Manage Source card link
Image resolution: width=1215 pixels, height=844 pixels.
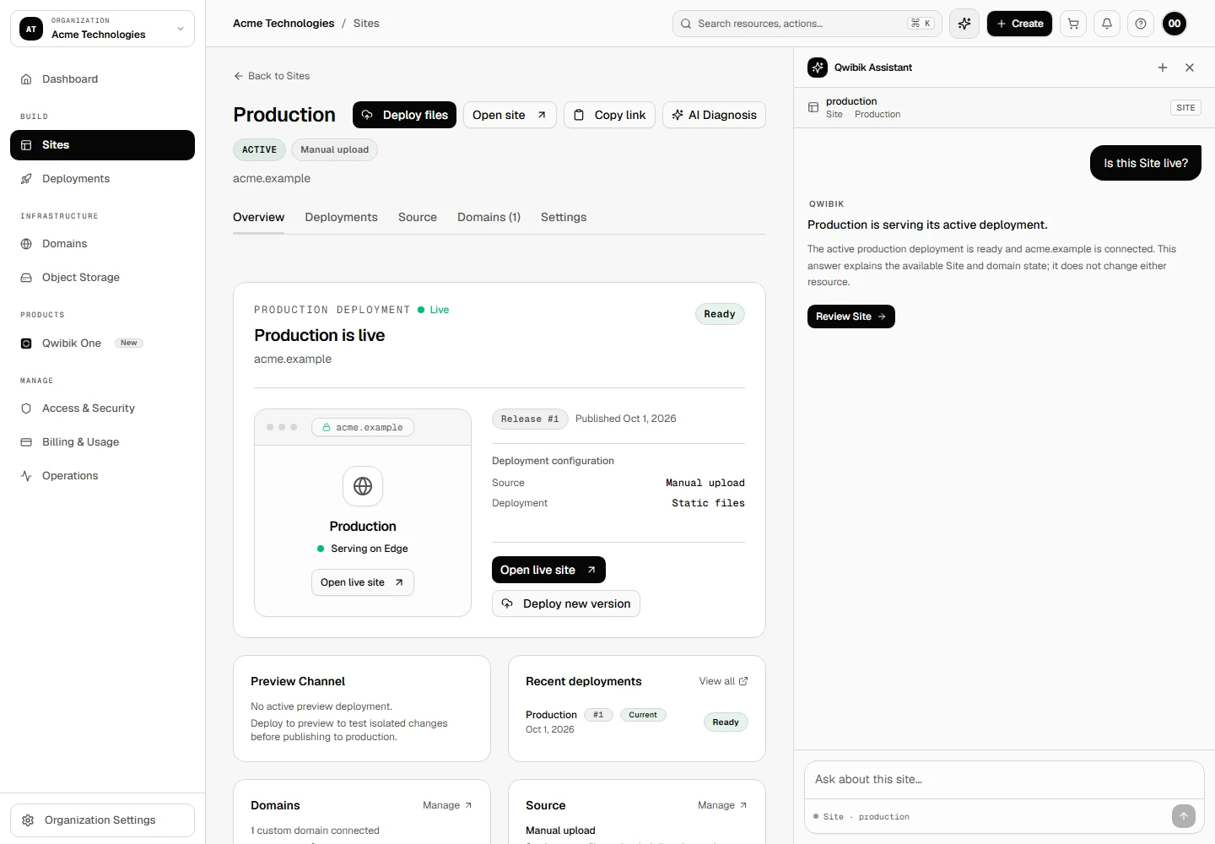coord(722,805)
